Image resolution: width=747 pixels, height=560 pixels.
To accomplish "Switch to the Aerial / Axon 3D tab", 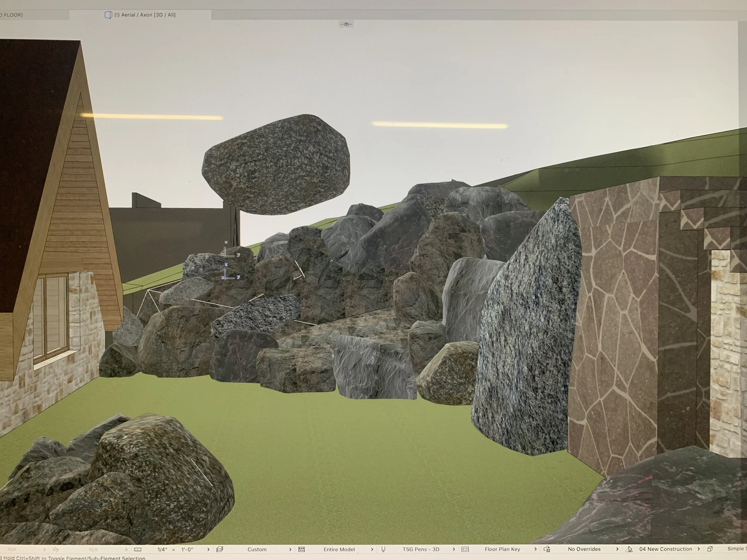I will pyautogui.click(x=145, y=15).
